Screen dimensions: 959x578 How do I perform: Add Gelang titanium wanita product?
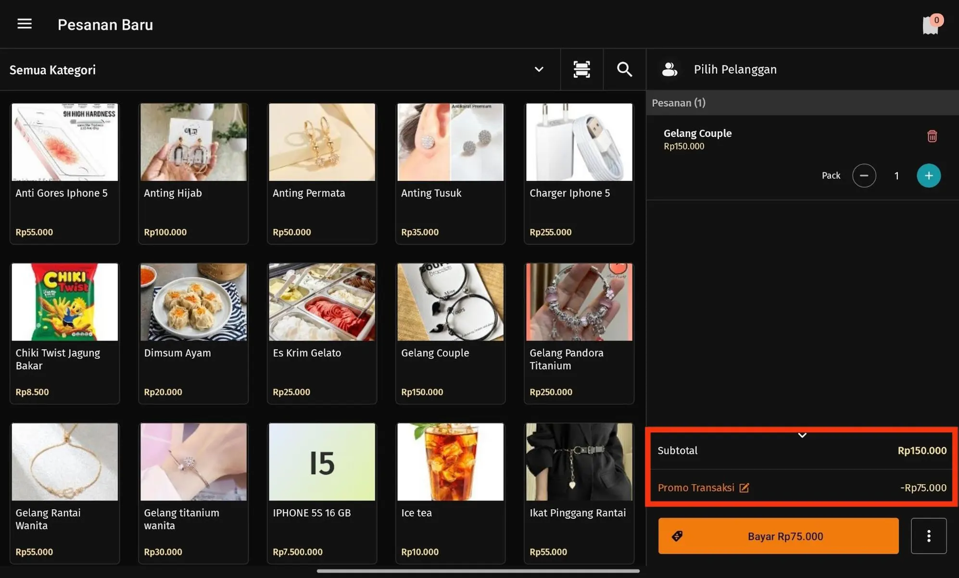193,493
